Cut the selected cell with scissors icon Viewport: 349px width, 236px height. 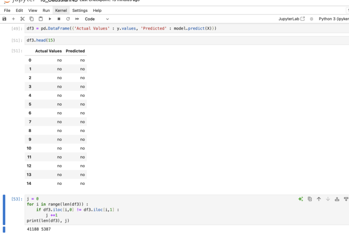tap(22, 19)
